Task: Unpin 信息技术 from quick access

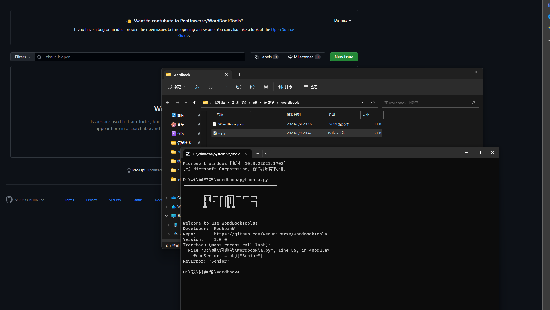Action: 199,143
